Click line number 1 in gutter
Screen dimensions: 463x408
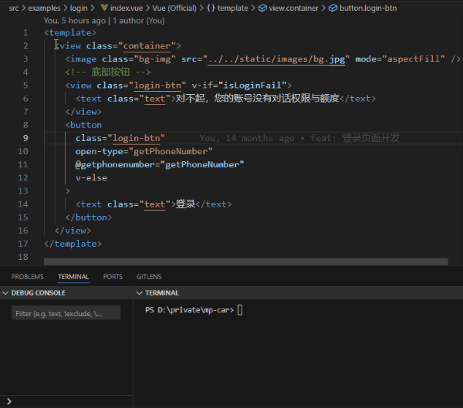(25, 32)
